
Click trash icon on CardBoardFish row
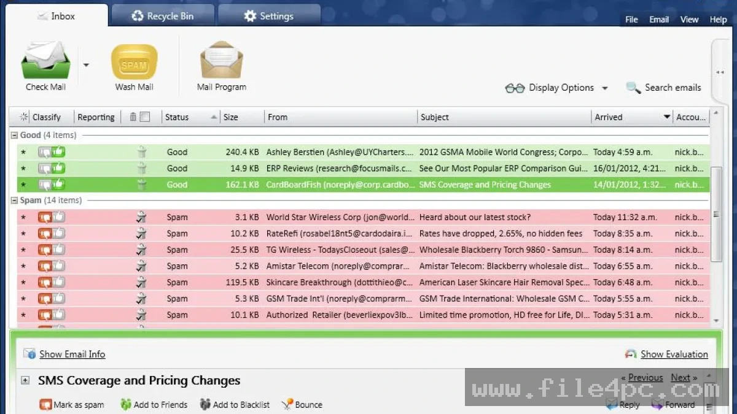(141, 184)
